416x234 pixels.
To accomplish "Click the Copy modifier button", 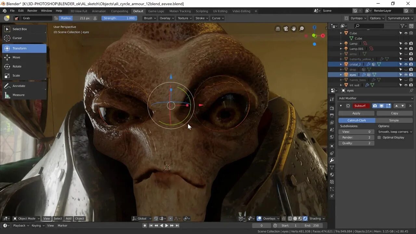I will 395,113.
